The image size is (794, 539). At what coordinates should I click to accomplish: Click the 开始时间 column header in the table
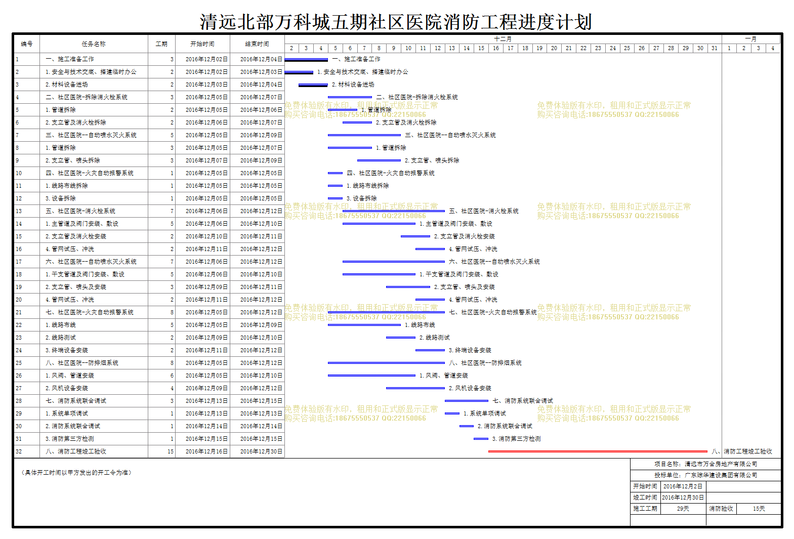click(202, 44)
